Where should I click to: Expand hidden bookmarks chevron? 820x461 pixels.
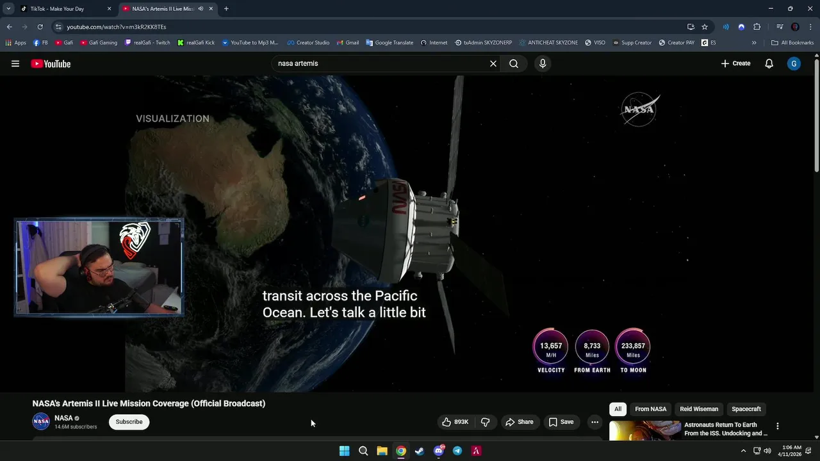[754, 43]
